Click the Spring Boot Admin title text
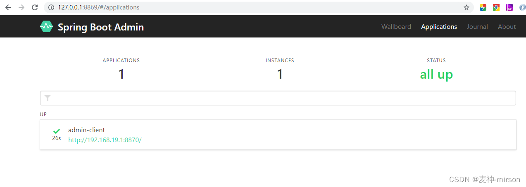Screen dimensions: 526x187 click(x=101, y=27)
